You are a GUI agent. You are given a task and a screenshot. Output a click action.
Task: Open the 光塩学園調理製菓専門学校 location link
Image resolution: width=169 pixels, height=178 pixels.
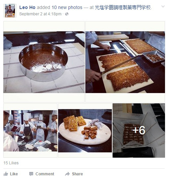(x=123, y=7)
